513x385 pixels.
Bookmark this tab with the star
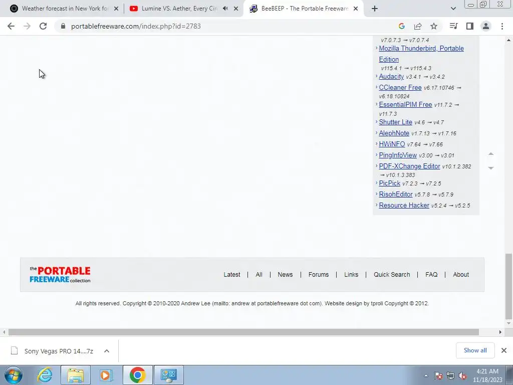click(434, 26)
